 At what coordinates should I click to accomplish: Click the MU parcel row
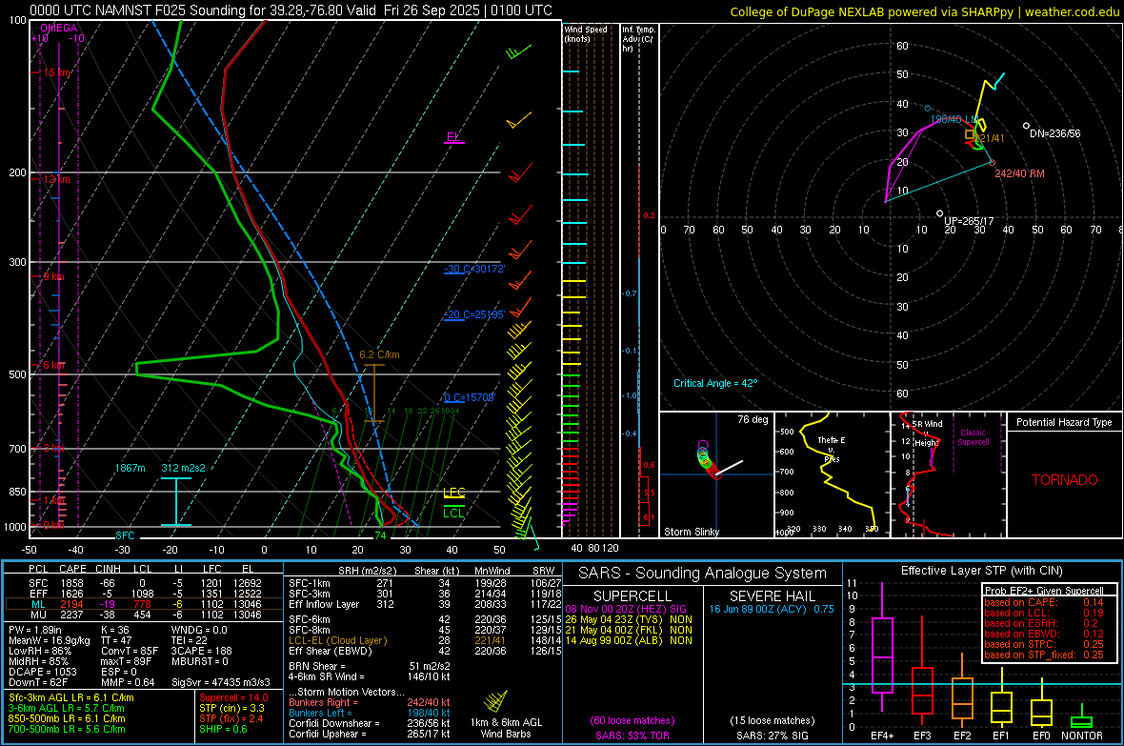point(144,615)
